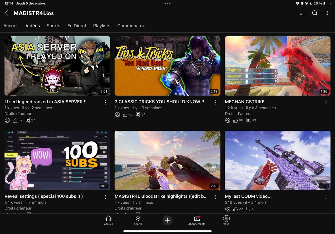Click 'Droits d'auteur' under Reveal settings video
Image resolution: width=335 pixels, height=234 pixels.
[x=18, y=208]
